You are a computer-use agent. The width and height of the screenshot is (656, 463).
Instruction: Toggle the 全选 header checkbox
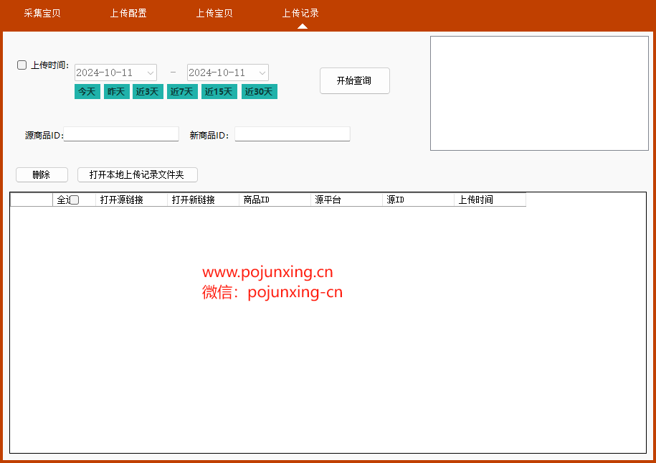(x=75, y=200)
